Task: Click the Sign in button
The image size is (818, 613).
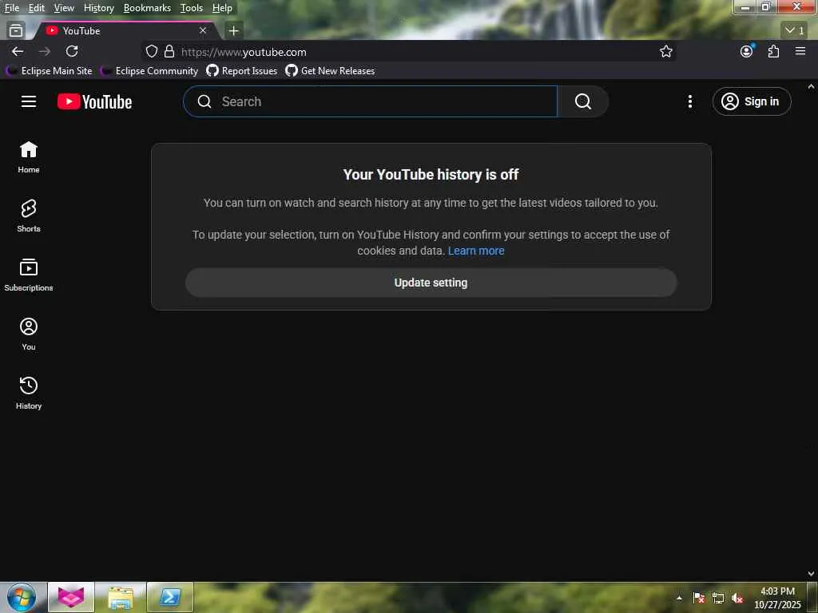Action: 751,101
